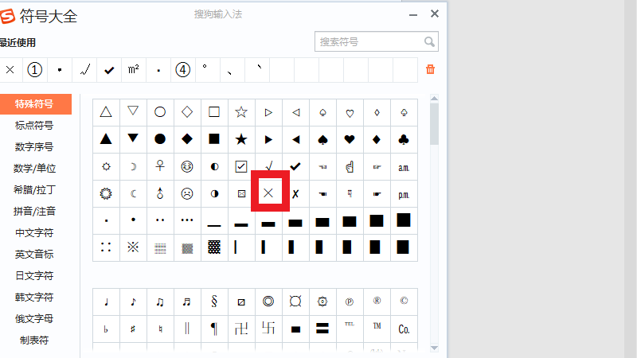Switch to the 标点符号 category

pyautogui.click(x=35, y=125)
